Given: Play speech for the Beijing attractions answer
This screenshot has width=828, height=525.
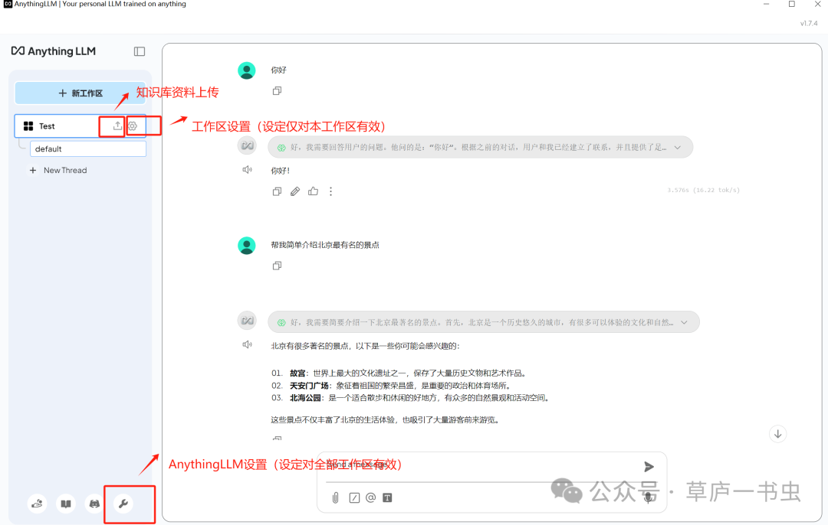Looking at the screenshot, I should point(247,344).
